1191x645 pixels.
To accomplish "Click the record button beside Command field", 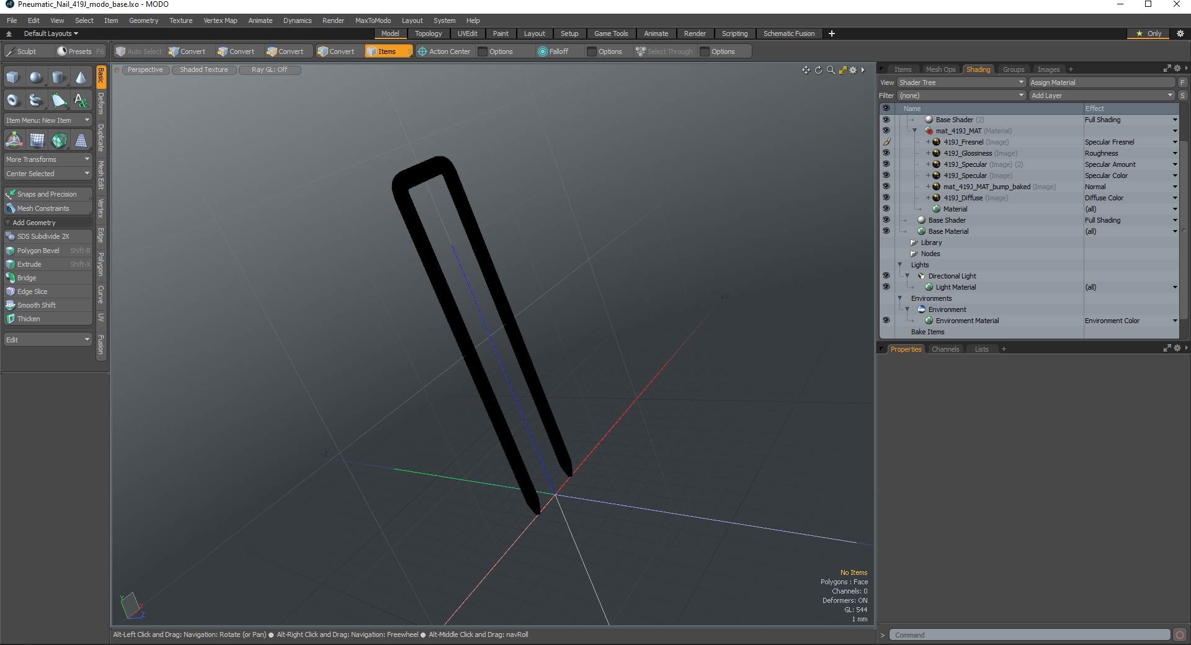I will click(1180, 634).
